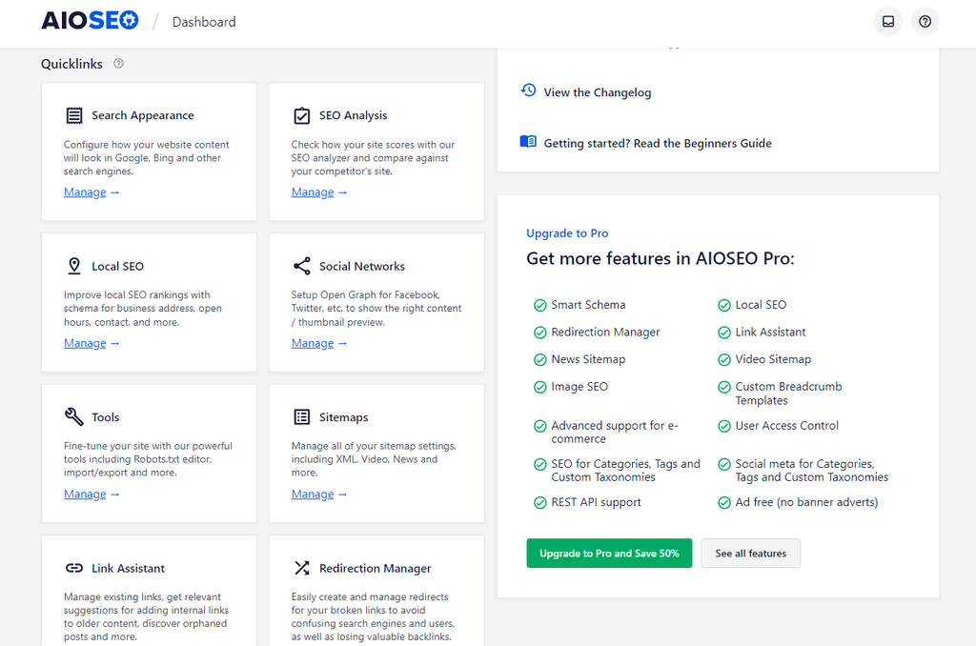Image resolution: width=976 pixels, height=646 pixels.
Task: Click the SEO Analysis clipboard icon
Action: [302, 115]
